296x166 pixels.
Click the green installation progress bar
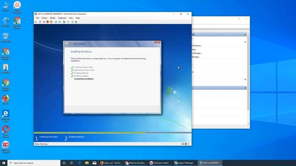click(x=90, y=133)
